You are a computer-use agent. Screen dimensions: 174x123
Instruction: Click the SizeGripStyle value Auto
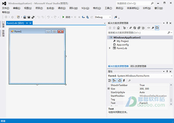[142, 92]
